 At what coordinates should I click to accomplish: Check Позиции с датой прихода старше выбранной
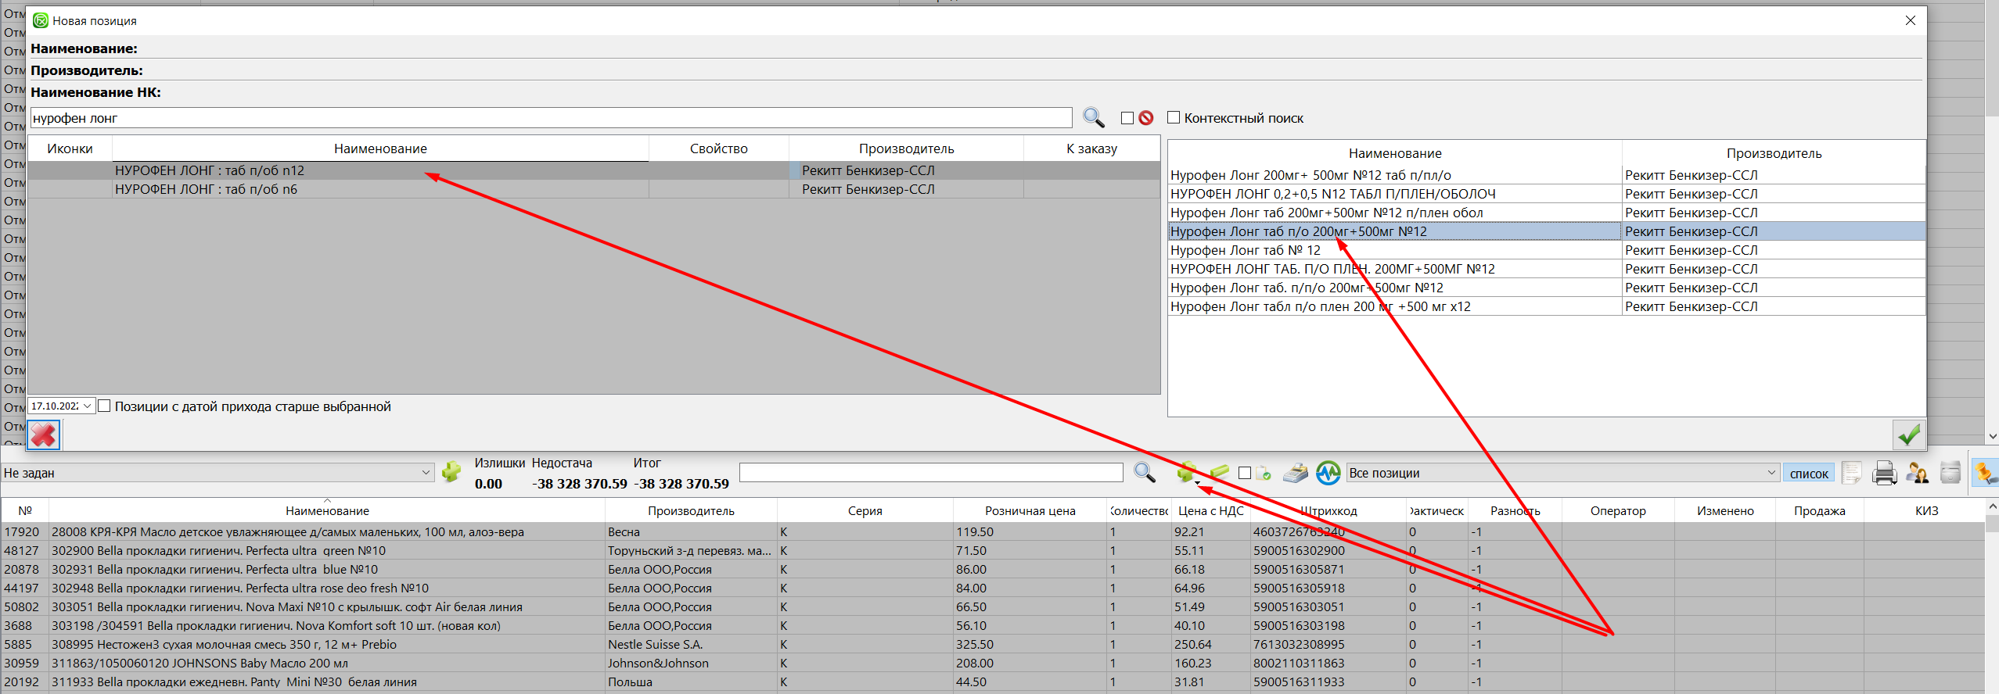(104, 406)
